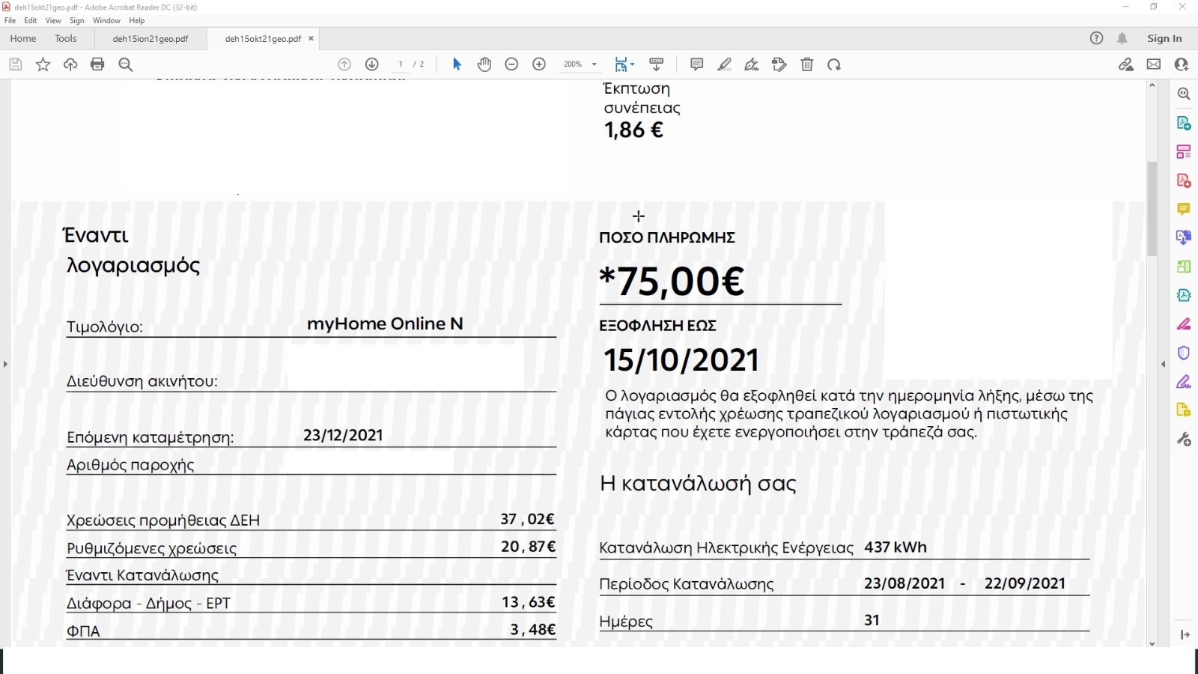Collapse the right tools pane with arrow icon
1198x674 pixels.
[1185, 635]
